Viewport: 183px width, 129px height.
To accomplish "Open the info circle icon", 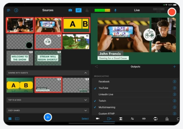I will coord(16,10).
